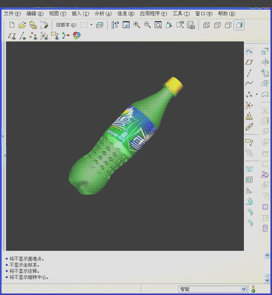Screen dimensions: 272x295
Task: Toggle datum axis display
Action: pyautogui.click(x=23, y=36)
